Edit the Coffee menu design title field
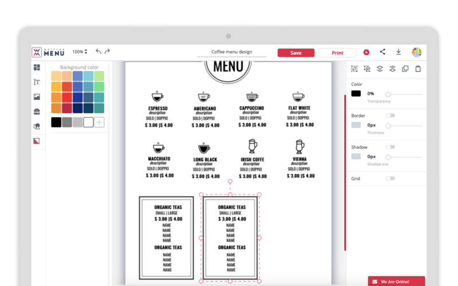Viewport: 458px width, 286px height. pos(232,52)
